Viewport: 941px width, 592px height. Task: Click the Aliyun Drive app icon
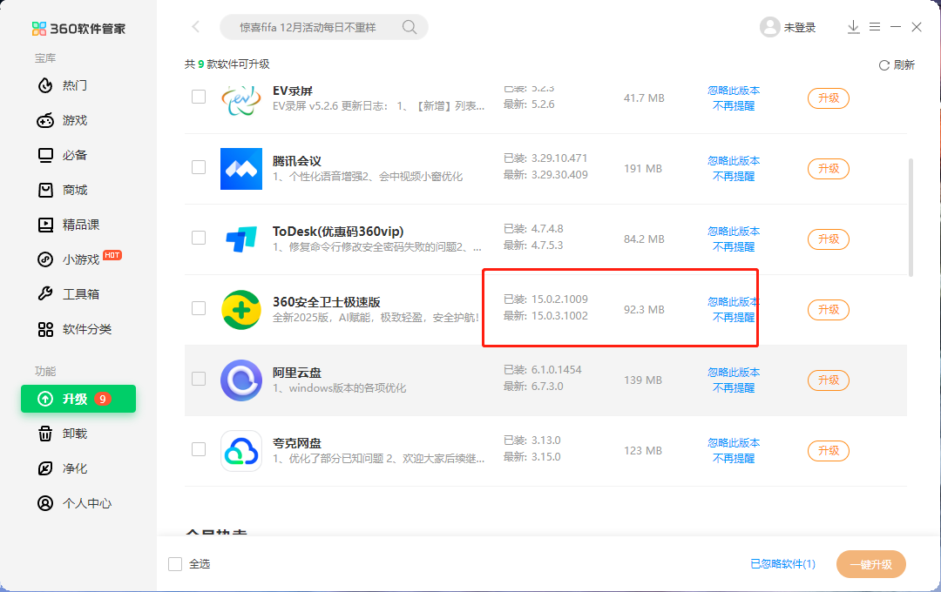241,380
